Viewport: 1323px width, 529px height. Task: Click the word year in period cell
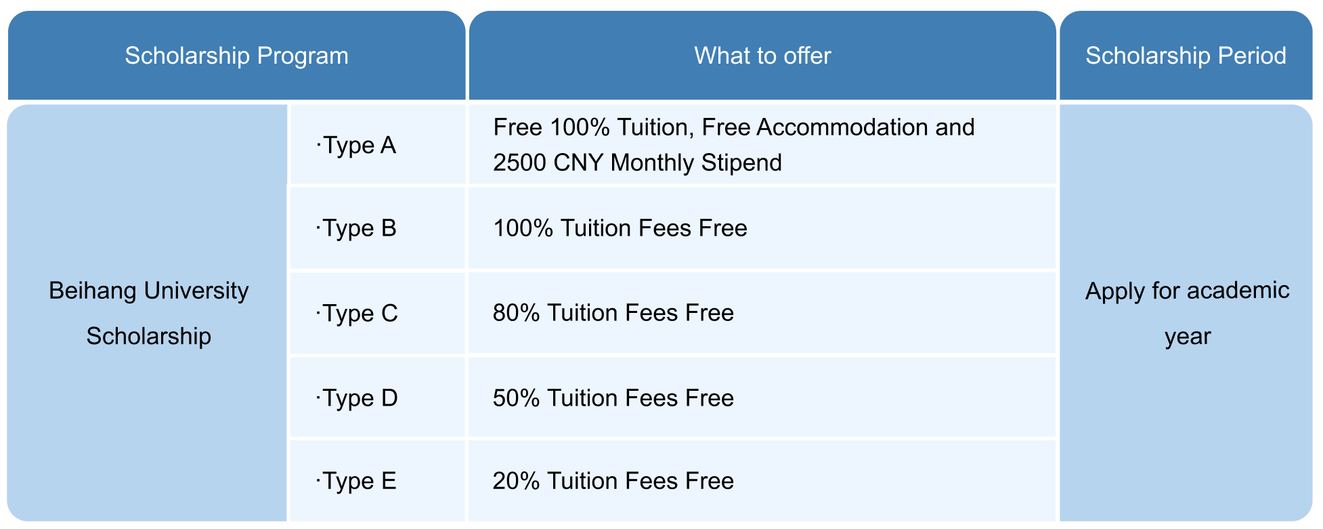coord(1188,336)
